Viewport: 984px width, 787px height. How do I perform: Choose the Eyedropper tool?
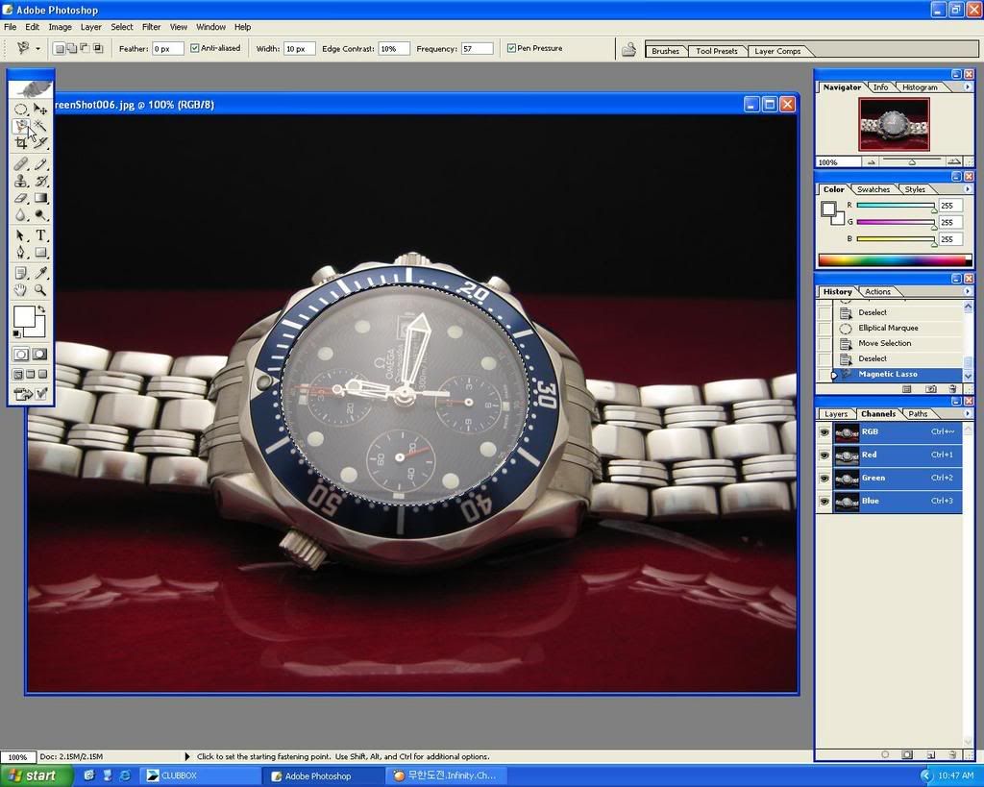(x=40, y=273)
